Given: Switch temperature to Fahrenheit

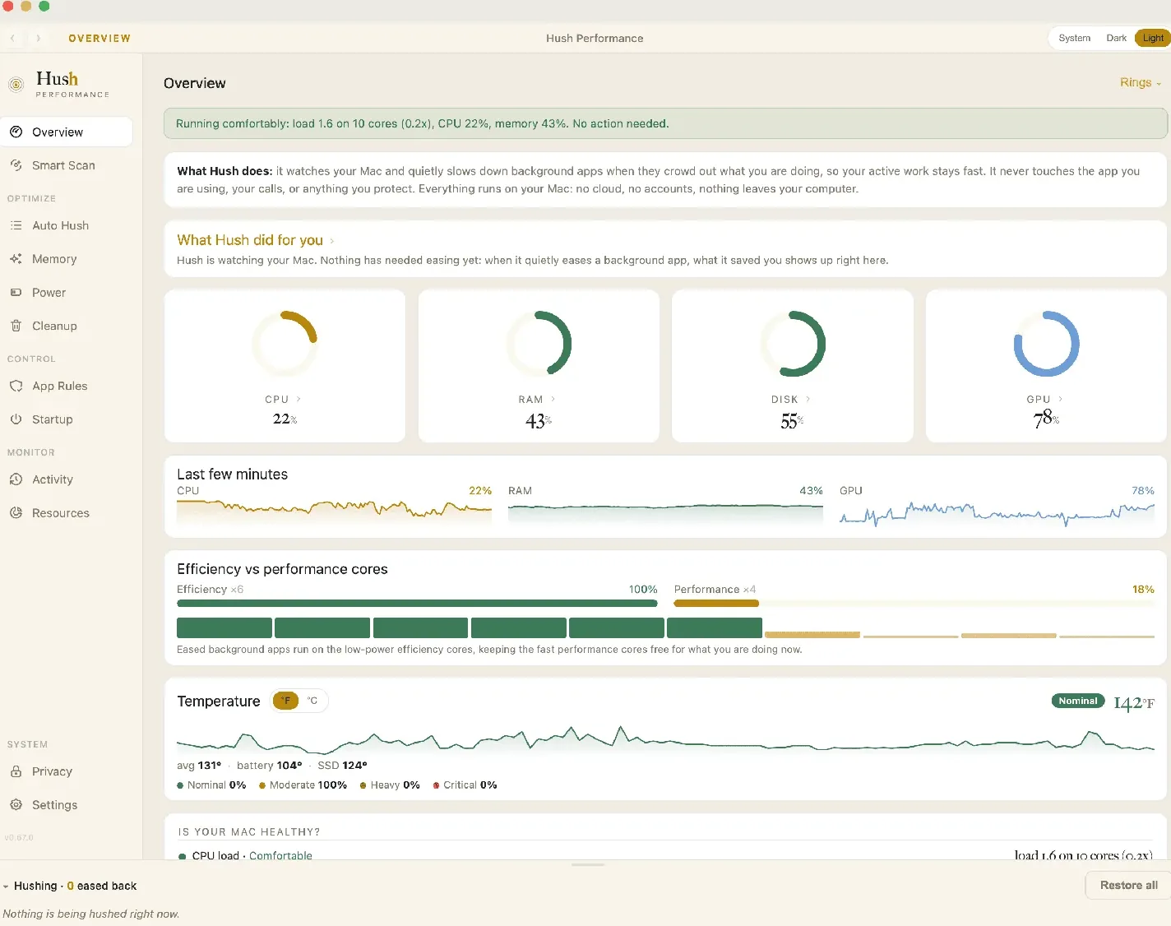Looking at the screenshot, I should coord(285,701).
